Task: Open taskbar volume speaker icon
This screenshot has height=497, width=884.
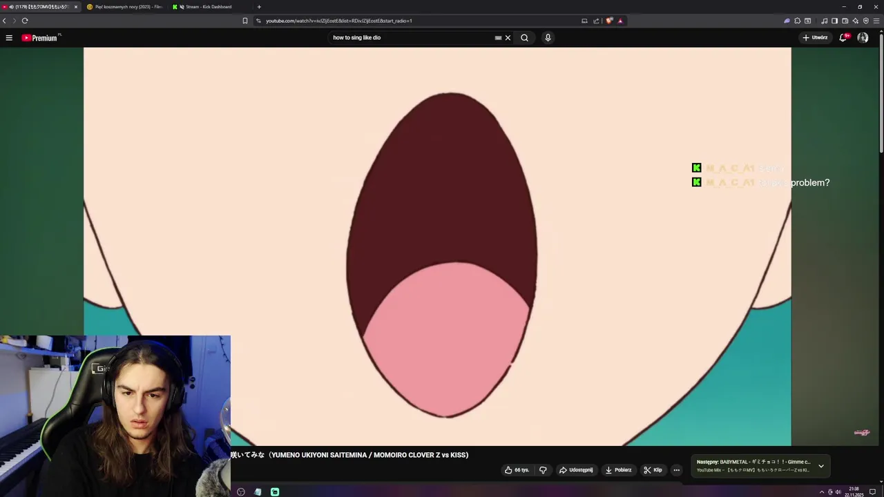Action: coord(838,492)
